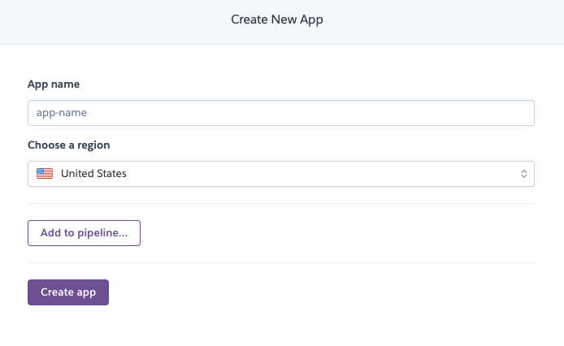Open the pipeline options with Add to pipeline
The width and height of the screenshot is (564, 346).
point(84,233)
